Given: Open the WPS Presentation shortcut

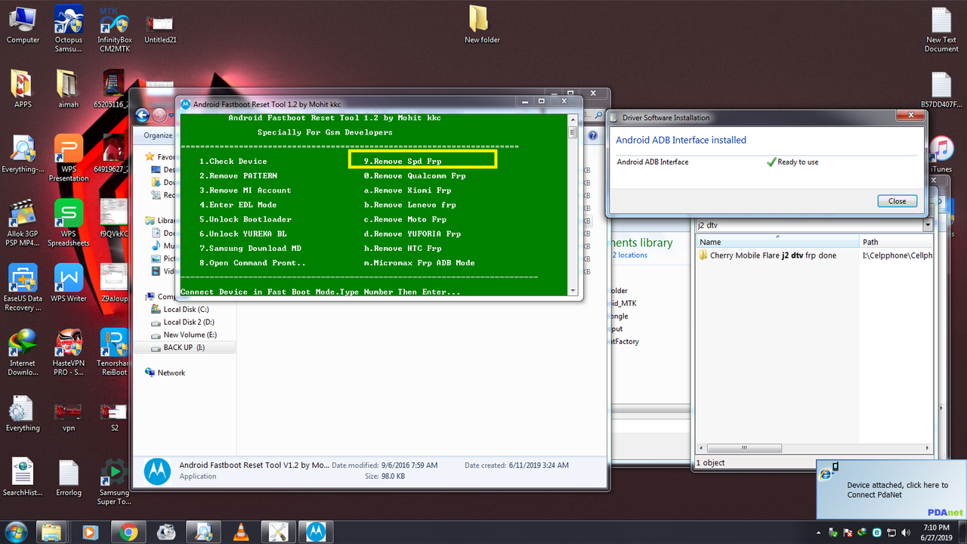Looking at the screenshot, I should 68,158.
